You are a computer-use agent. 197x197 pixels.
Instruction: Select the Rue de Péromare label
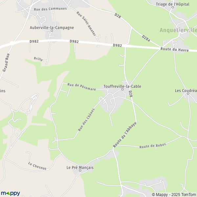(x=82, y=87)
